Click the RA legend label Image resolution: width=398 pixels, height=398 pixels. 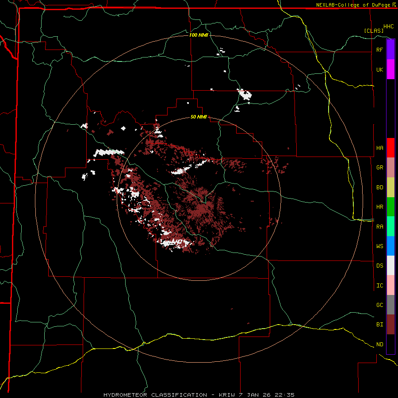[379, 227]
